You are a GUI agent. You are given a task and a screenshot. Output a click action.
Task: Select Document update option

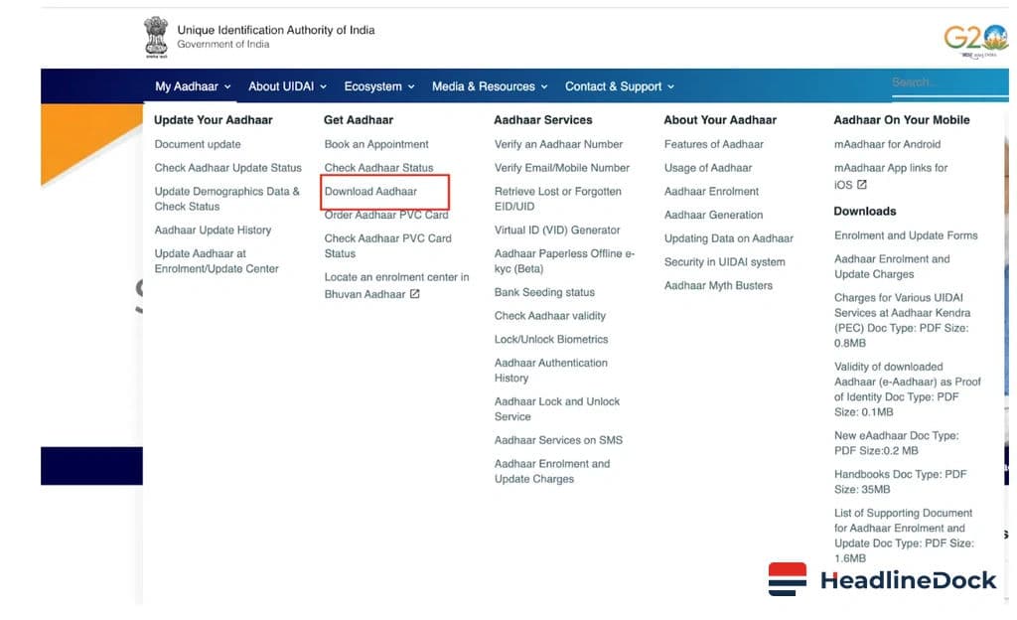pos(198,145)
